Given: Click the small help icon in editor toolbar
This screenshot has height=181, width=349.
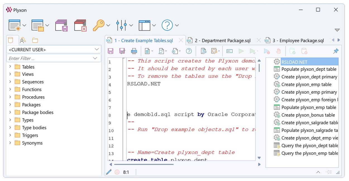Looking at the screenshot, I should pos(189,51).
